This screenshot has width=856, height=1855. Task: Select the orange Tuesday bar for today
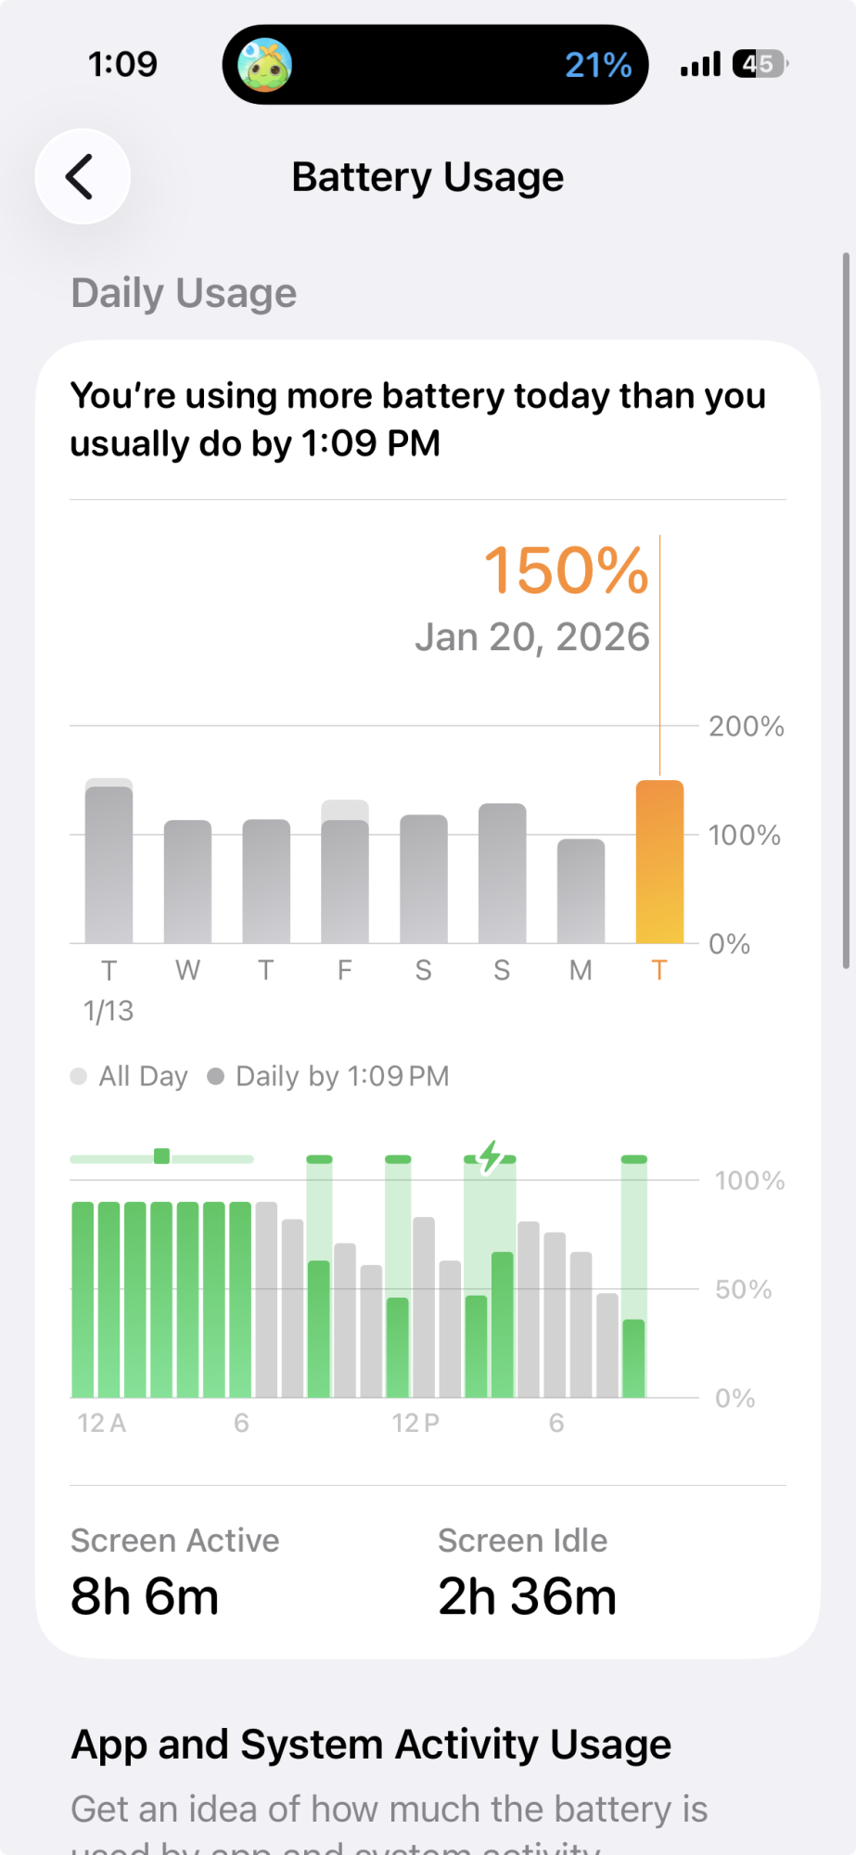[x=659, y=862]
